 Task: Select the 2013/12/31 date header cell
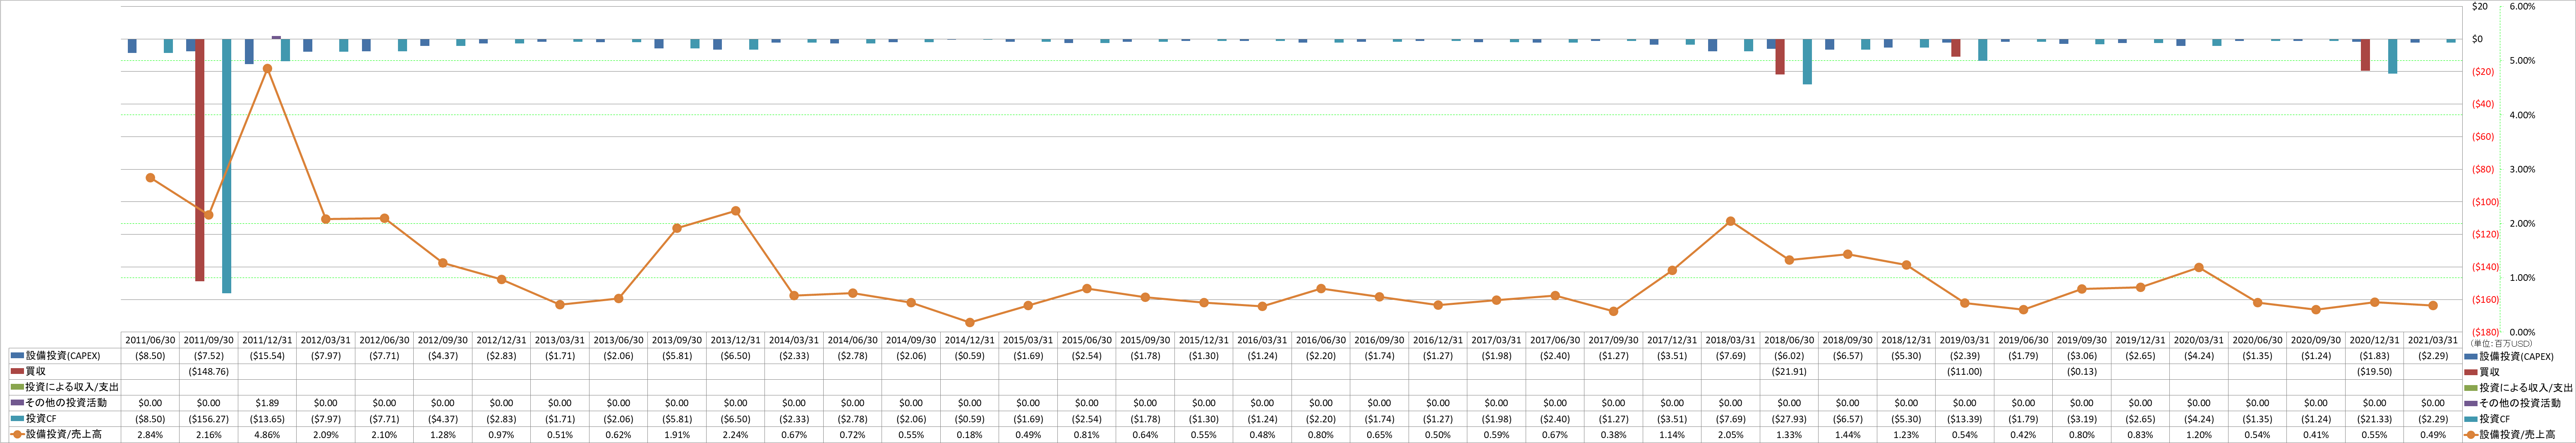[x=735, y=340]
